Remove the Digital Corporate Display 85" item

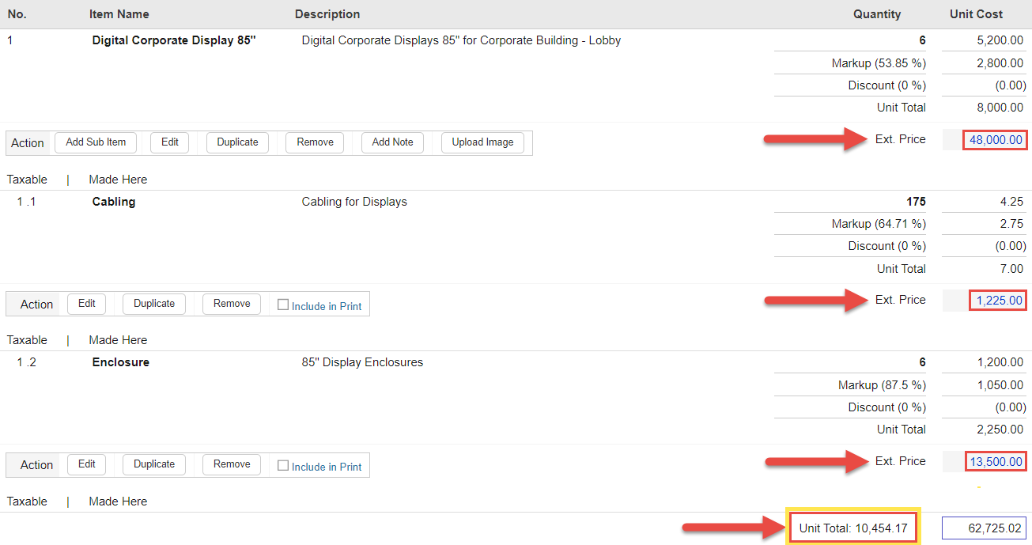[314, 142]
